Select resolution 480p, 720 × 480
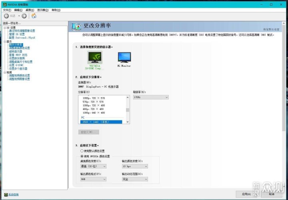The image size is (288, 200). (x=93, y=109)
